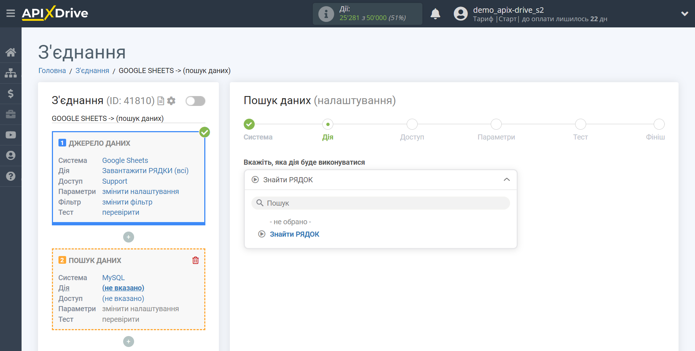Open the Home sidebar icon
Viewport: 695px width, 351px height.
(x=11, y=52)
